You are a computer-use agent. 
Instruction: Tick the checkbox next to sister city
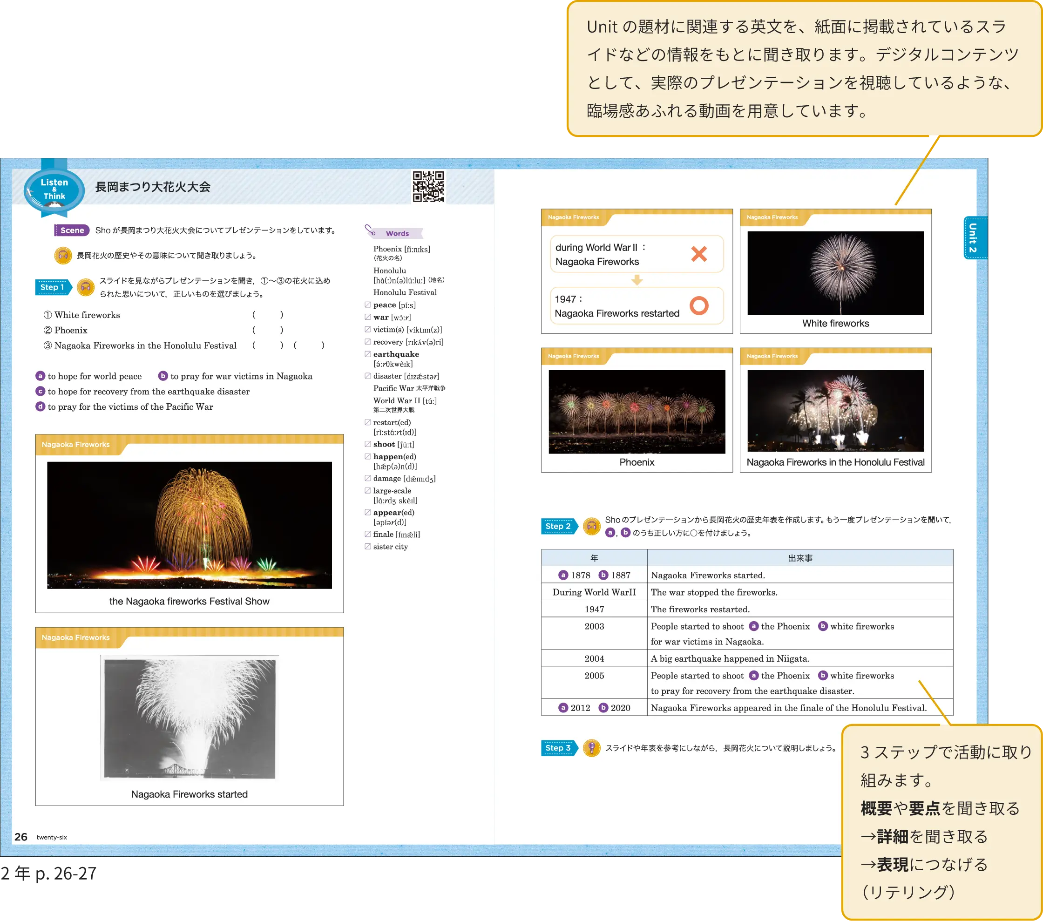tap(367, 546)
